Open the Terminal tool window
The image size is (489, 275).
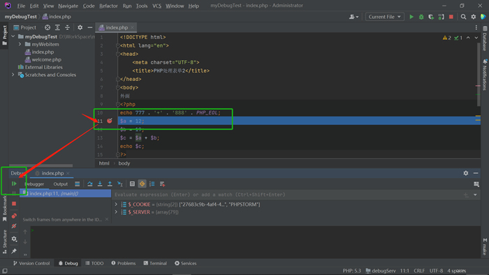(155, 263)
